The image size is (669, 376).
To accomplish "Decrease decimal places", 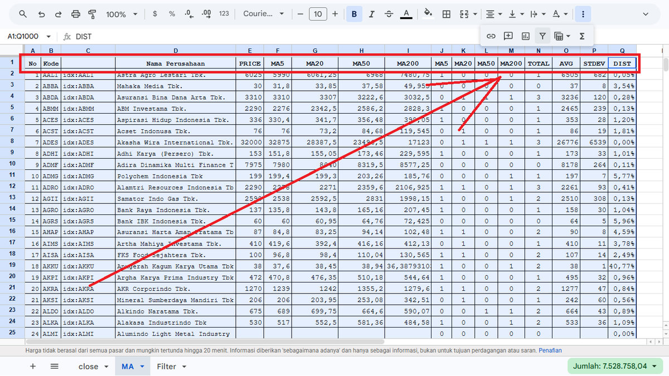I will click(x=189, y=14).
